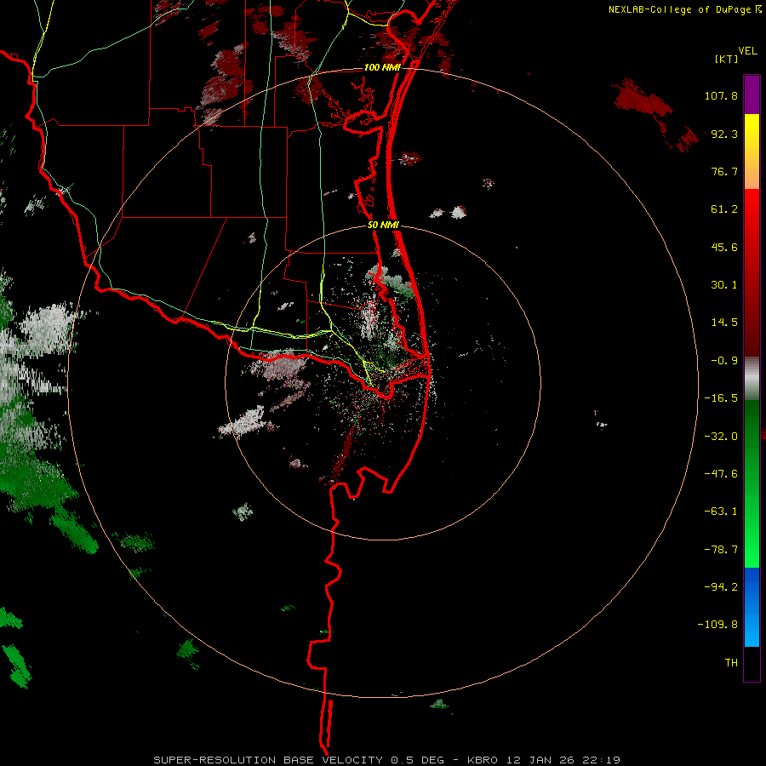Click the 14.5 legend value
Screen dimensions: 766x766
click(724, 323)
